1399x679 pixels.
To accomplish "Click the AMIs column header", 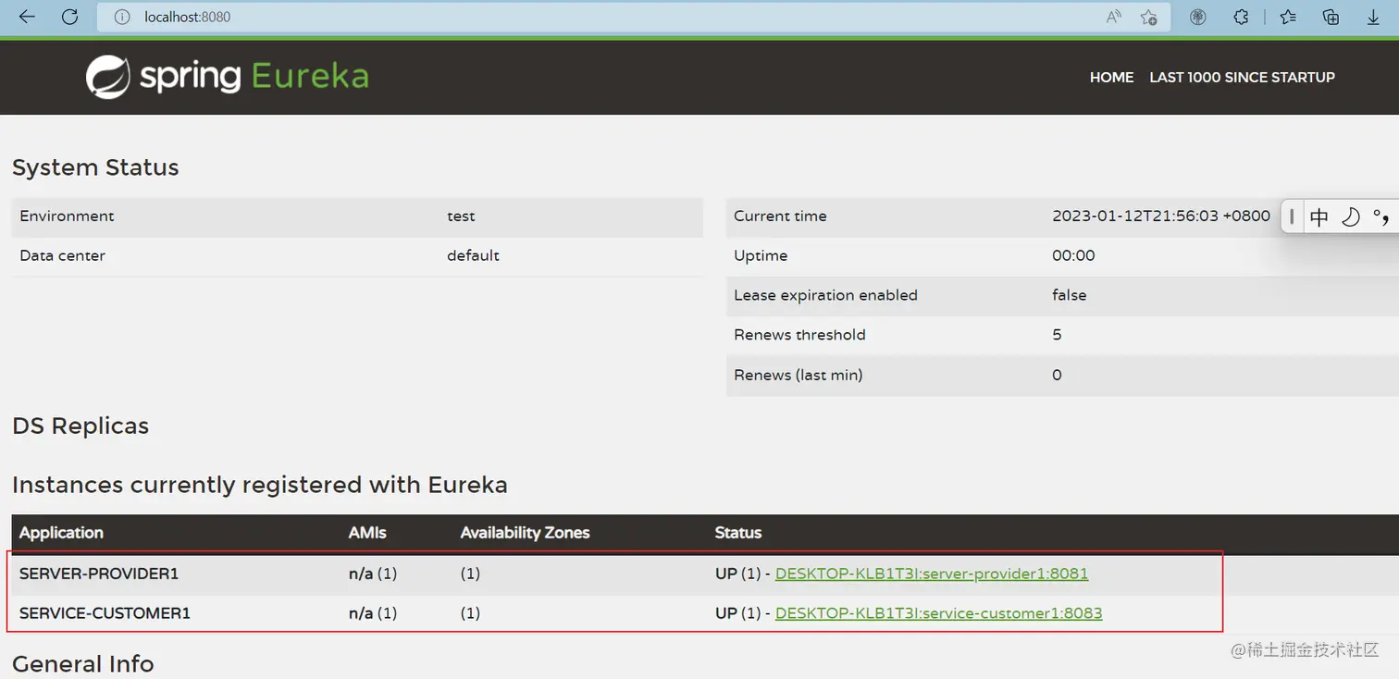I will pos(367,533).
